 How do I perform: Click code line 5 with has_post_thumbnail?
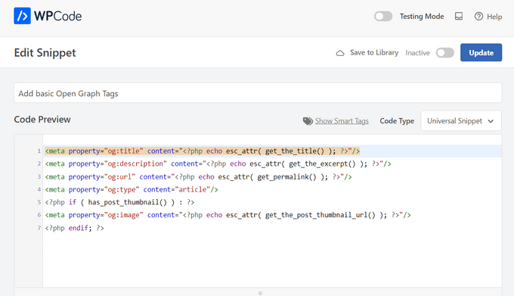click(x=119, y=202)
